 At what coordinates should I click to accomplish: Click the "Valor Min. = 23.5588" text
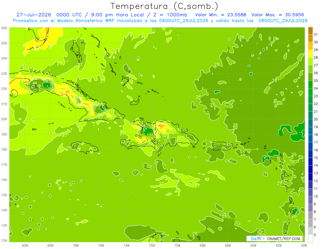pos(220,15)
